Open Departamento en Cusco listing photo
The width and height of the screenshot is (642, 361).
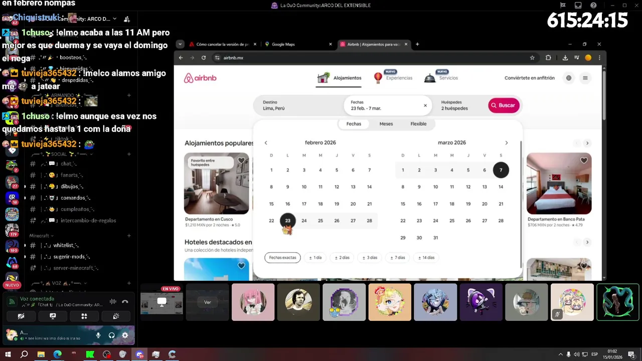point(217,184)
